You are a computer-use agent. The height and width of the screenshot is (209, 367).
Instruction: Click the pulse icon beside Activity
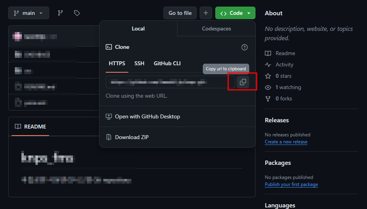pos(268,65)
